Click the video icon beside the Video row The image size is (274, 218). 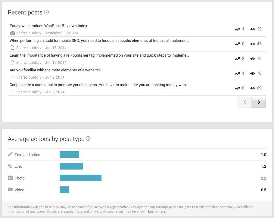tap(10, 190)
